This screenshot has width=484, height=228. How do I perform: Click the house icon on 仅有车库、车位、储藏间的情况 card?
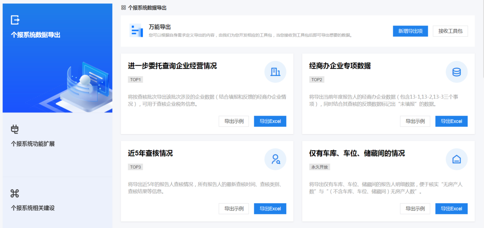click(457, 159)
